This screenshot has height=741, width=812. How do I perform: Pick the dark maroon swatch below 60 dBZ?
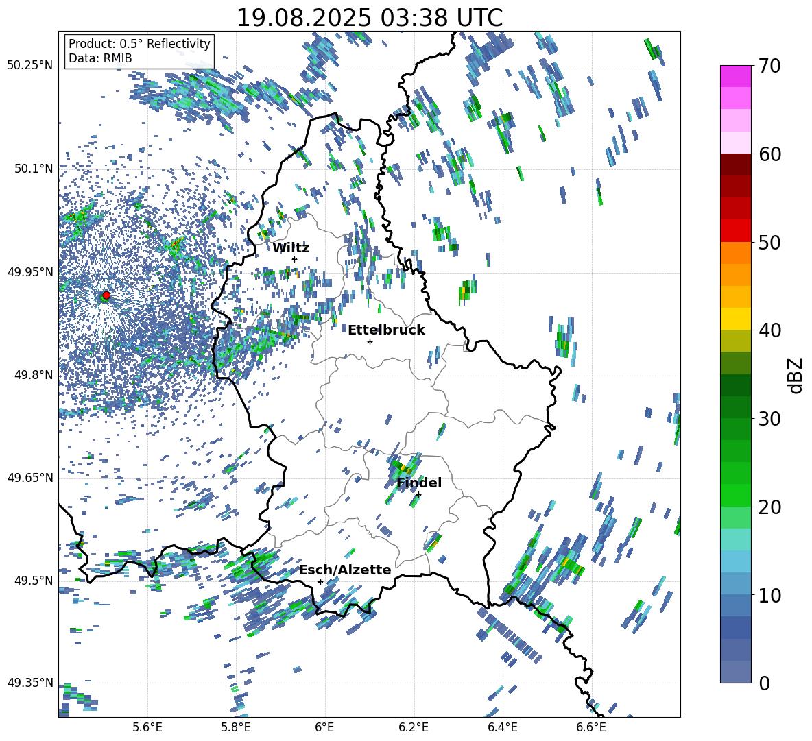pos(735,165)
